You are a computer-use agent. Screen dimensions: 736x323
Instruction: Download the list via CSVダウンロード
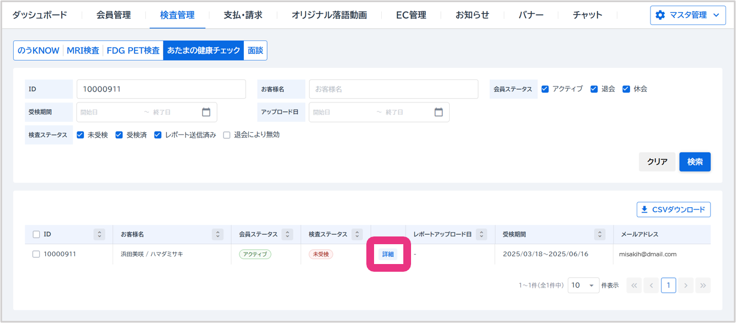[673, 209]
